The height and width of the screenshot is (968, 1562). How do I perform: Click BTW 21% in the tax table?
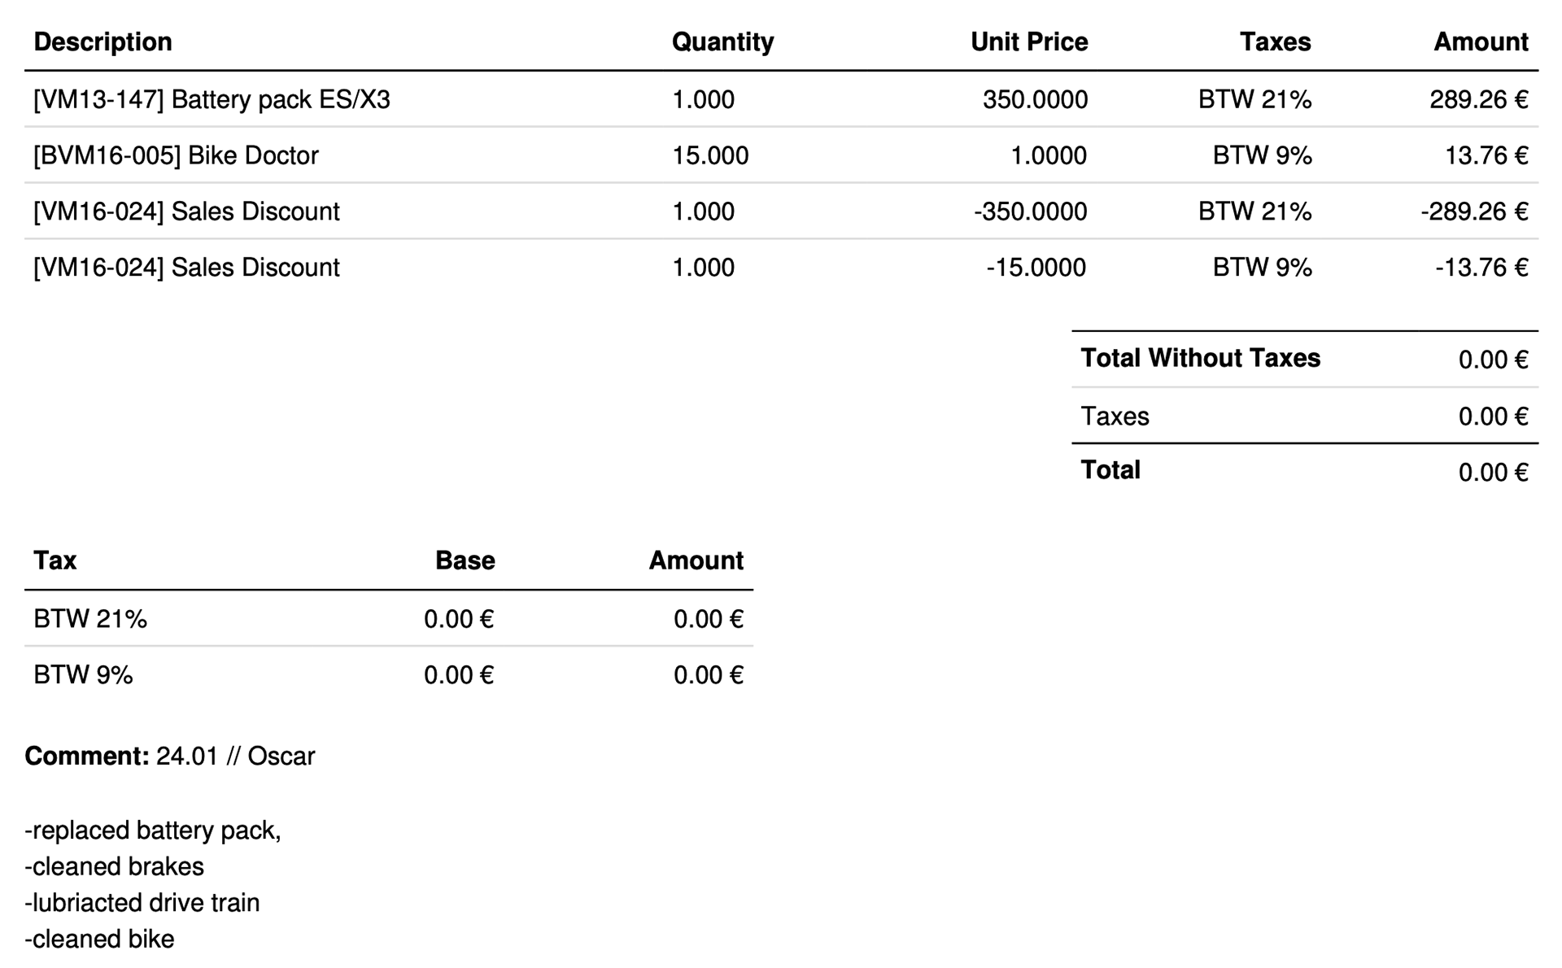[x=90, y=620]
